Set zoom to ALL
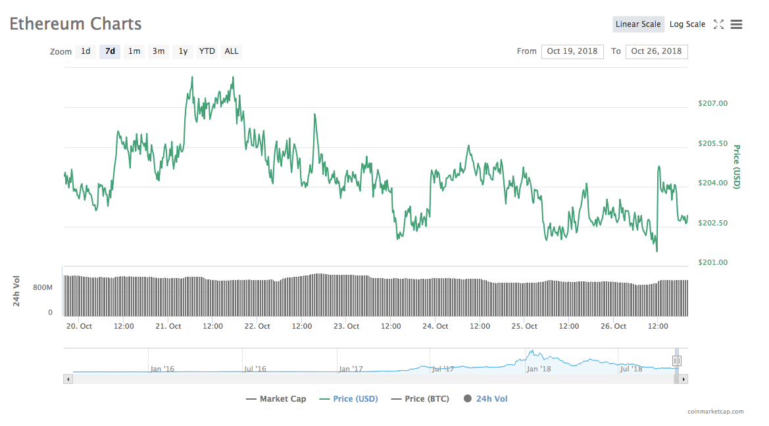769x426 pixels. 232,51
